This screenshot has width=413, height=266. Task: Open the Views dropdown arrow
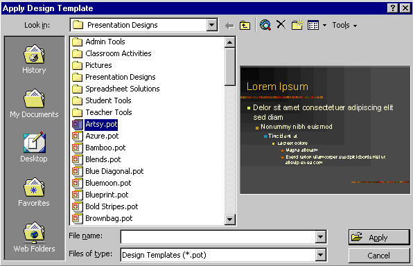click(324, 26)
